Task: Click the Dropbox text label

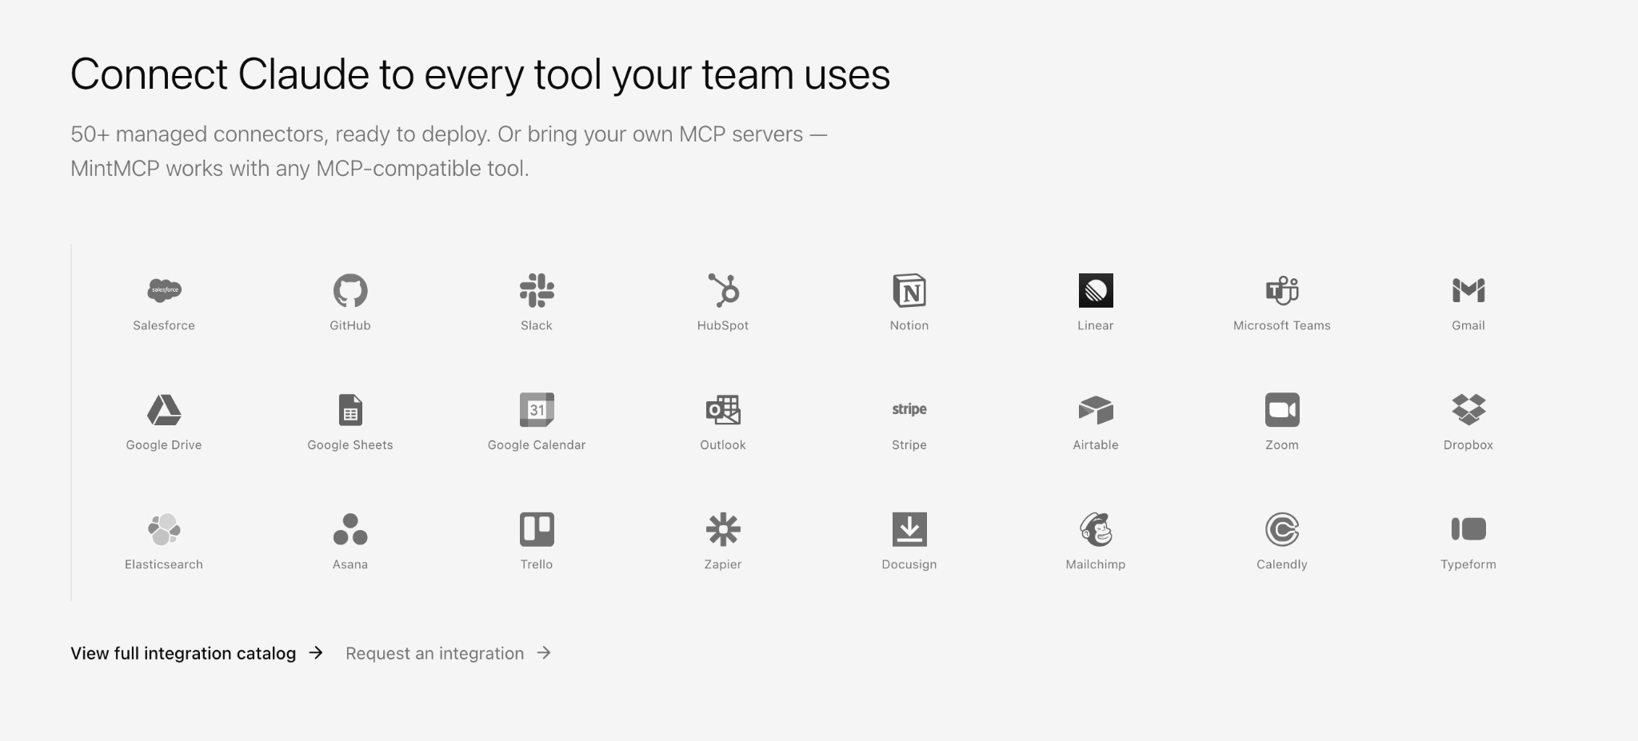Action: point(1468,445)
